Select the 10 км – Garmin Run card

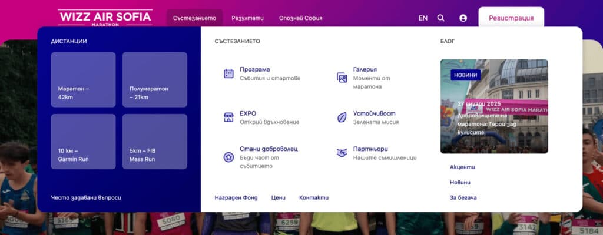coord(83,142)
